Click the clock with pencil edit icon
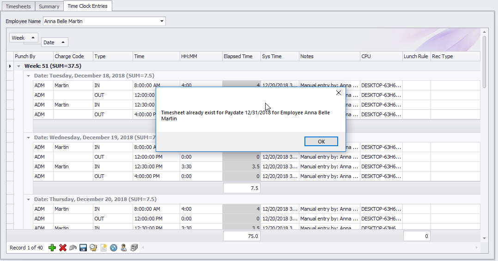498x261 pixels. tap(93, 248)
